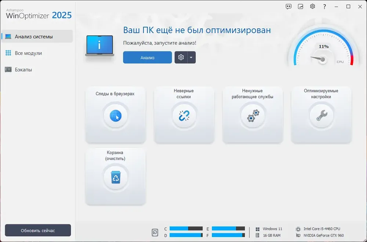Screen dimensions: 367x242
Task: Click Обновить сейчас button
Action: pyautogui.click(x=38, y=231)
